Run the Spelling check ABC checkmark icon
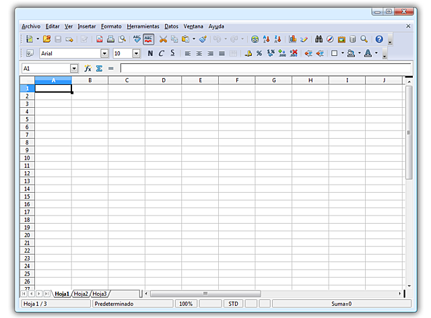Screen dimensions: 431x318 (137, 39)
